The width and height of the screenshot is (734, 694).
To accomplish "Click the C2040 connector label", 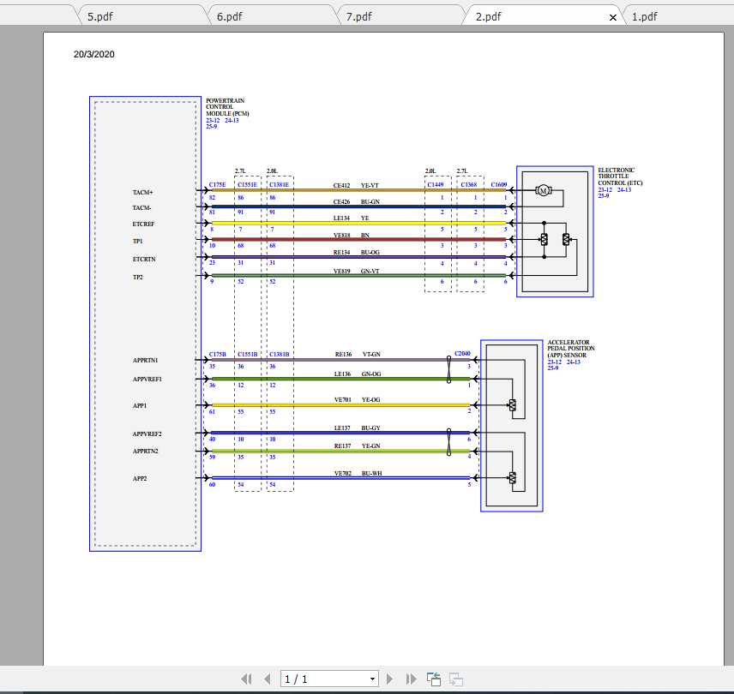I will (462, 353).
